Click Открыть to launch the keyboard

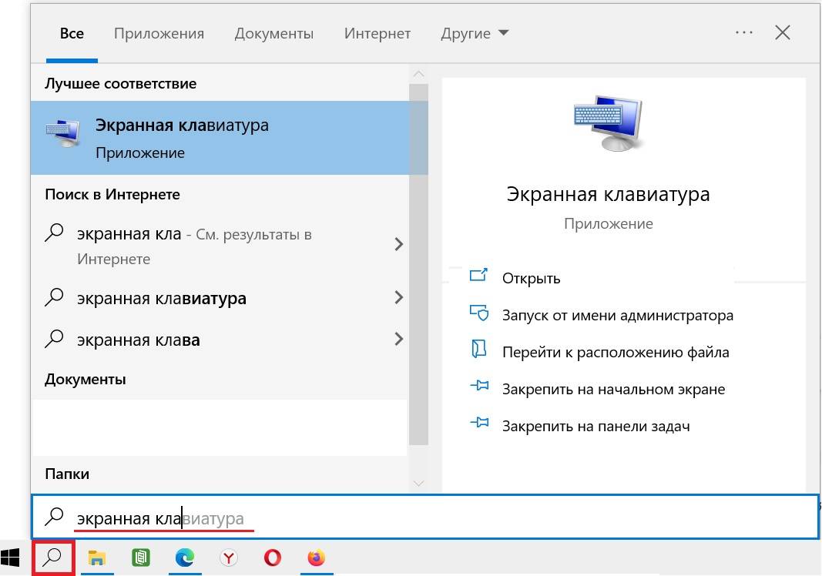[531, 278]
